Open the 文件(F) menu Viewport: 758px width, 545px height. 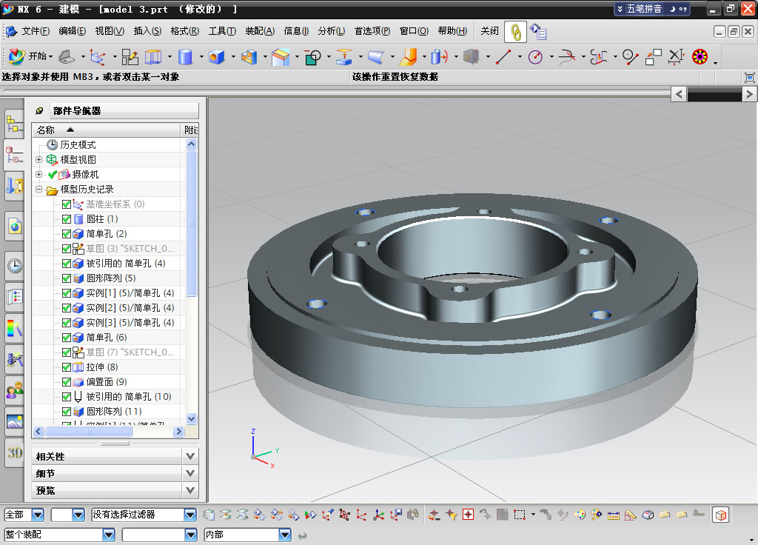coord(36,31)
